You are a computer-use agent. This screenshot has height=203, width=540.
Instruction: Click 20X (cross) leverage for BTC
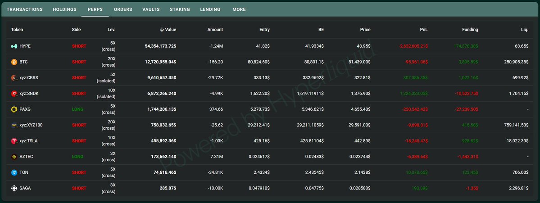[x=109, y=62]
